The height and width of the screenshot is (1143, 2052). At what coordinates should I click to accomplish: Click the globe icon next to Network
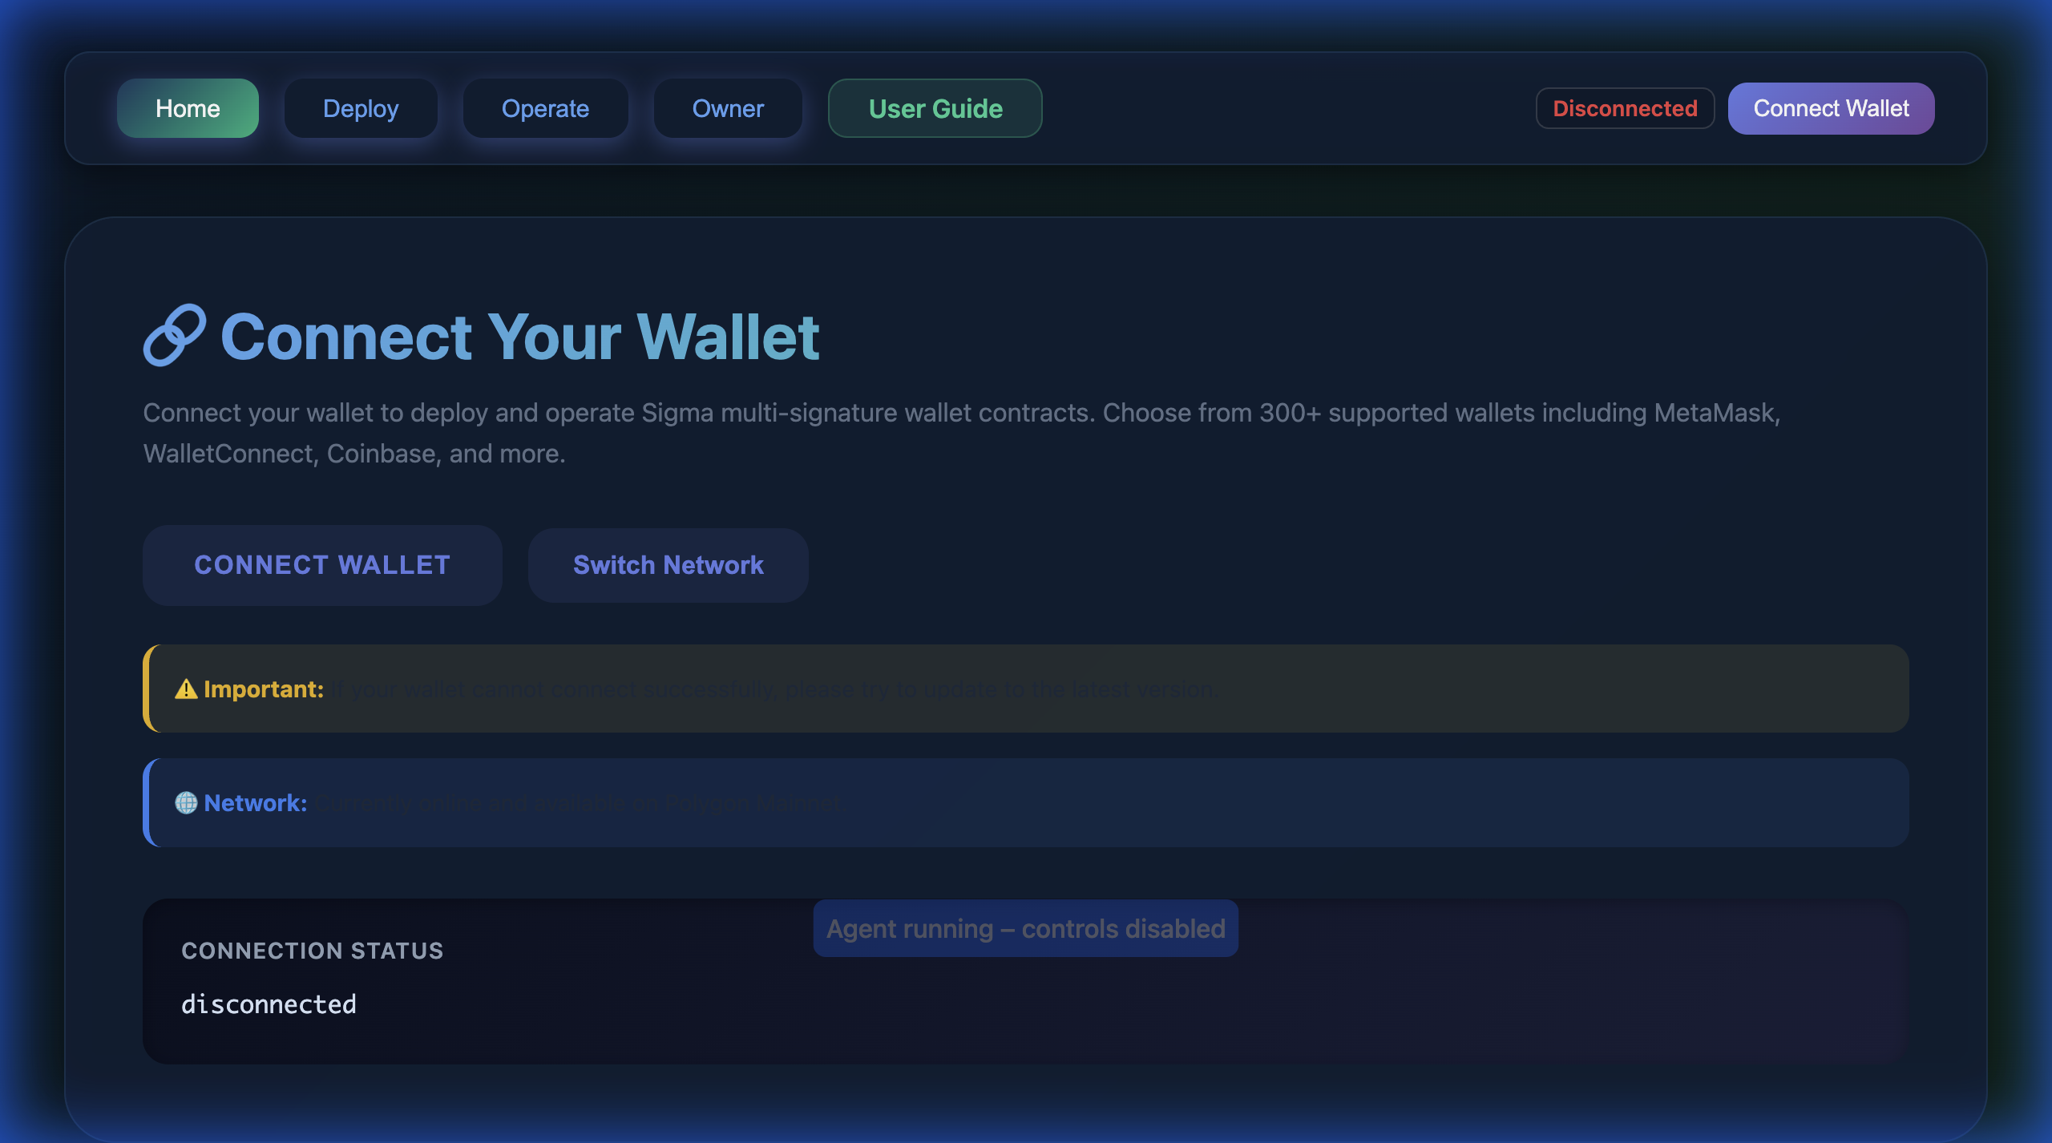[186, 803]
